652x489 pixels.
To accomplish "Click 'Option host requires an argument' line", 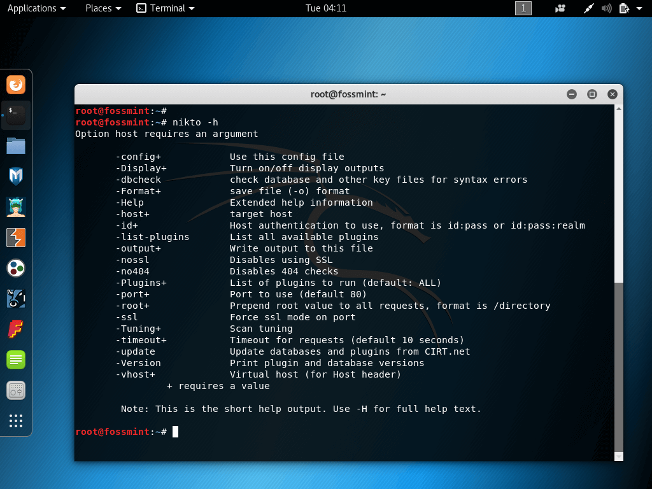I will 167,134.
